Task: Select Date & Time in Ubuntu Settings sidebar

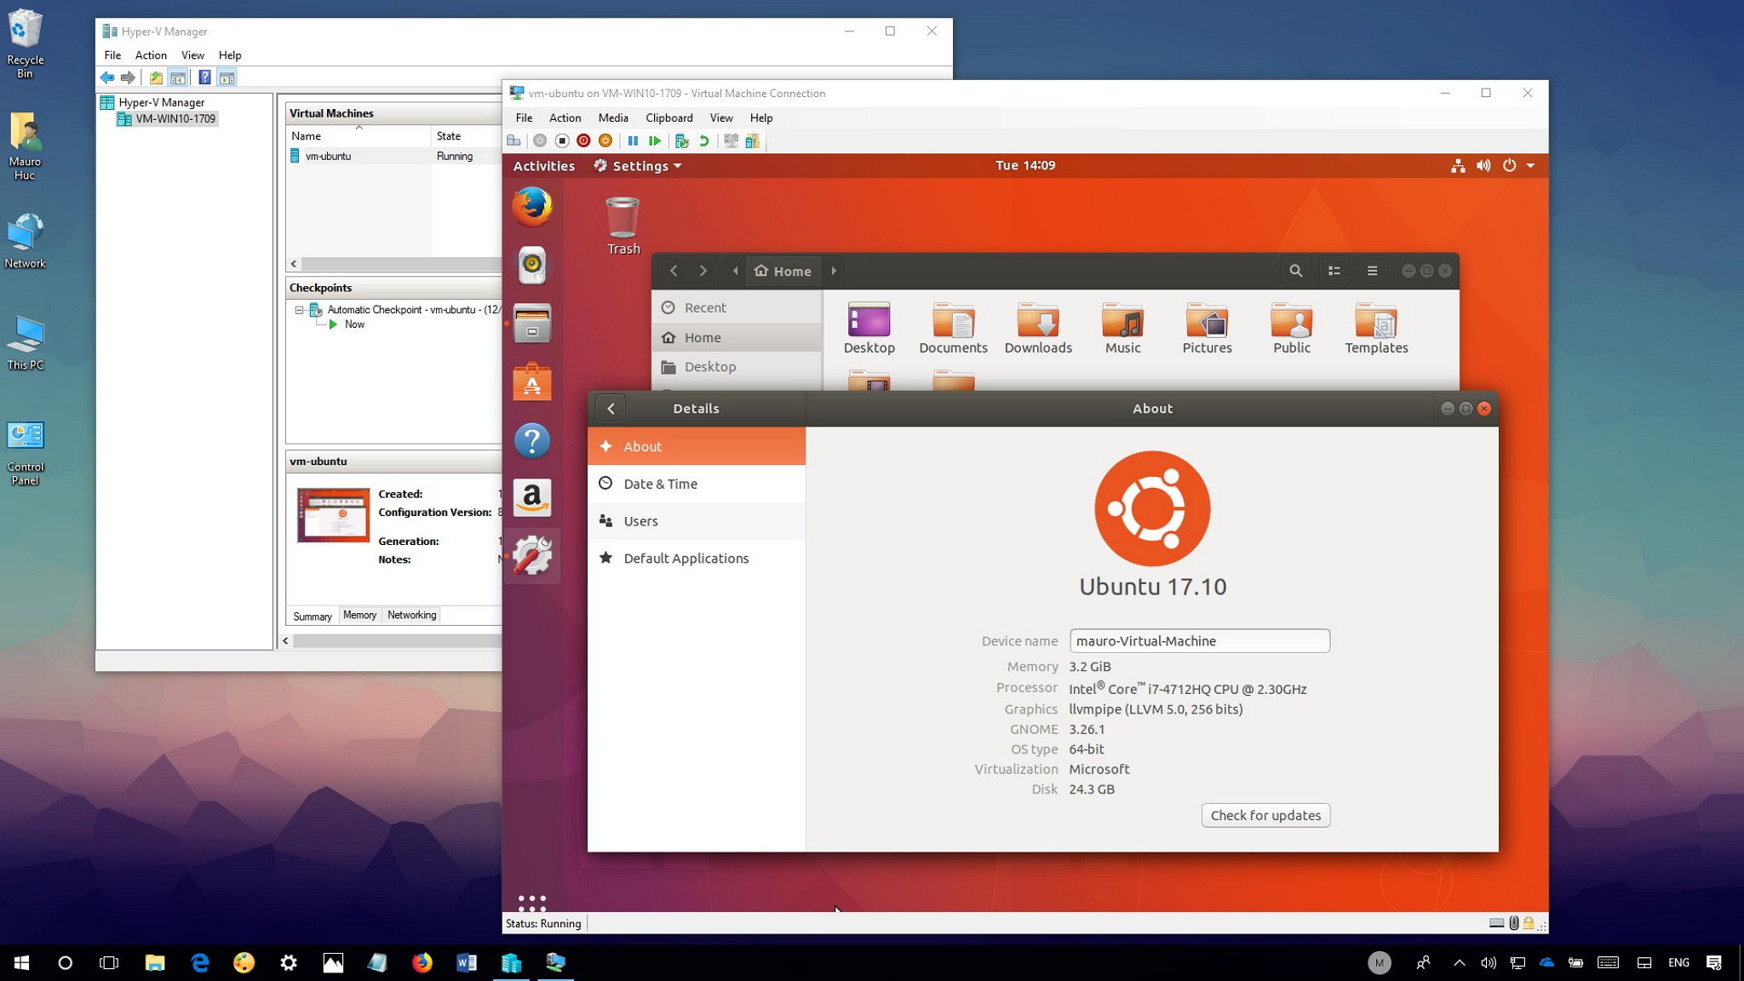Action: pos(661,483)
